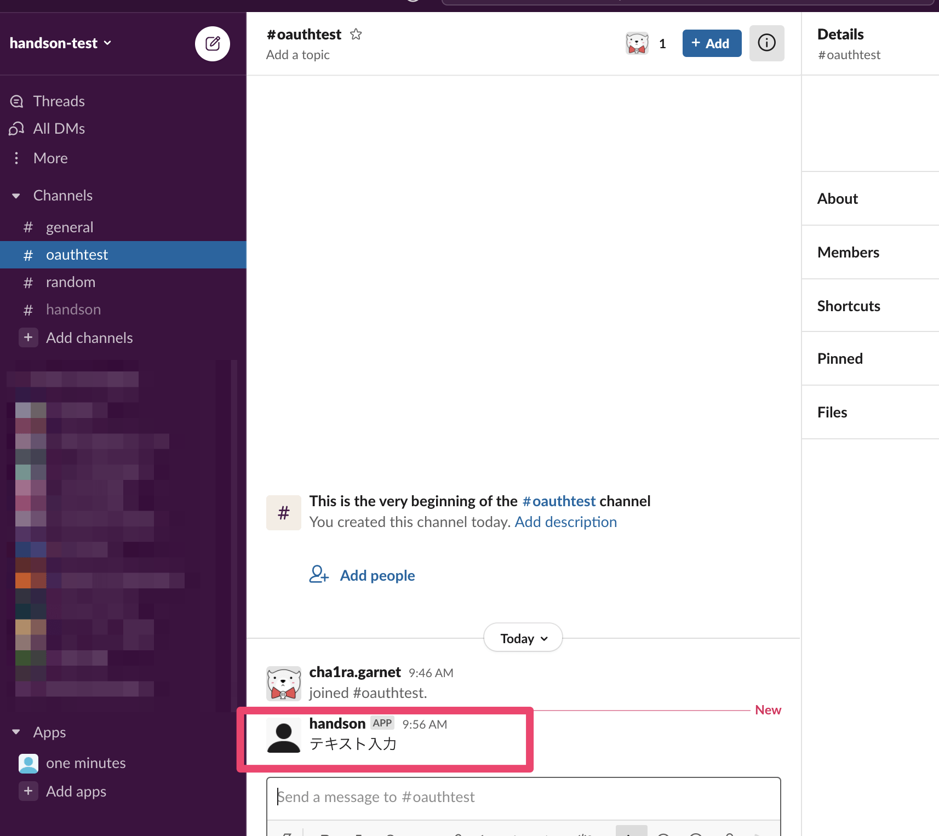
Task: Toggle the channel details info icon
Action: [x=766, y=43]
